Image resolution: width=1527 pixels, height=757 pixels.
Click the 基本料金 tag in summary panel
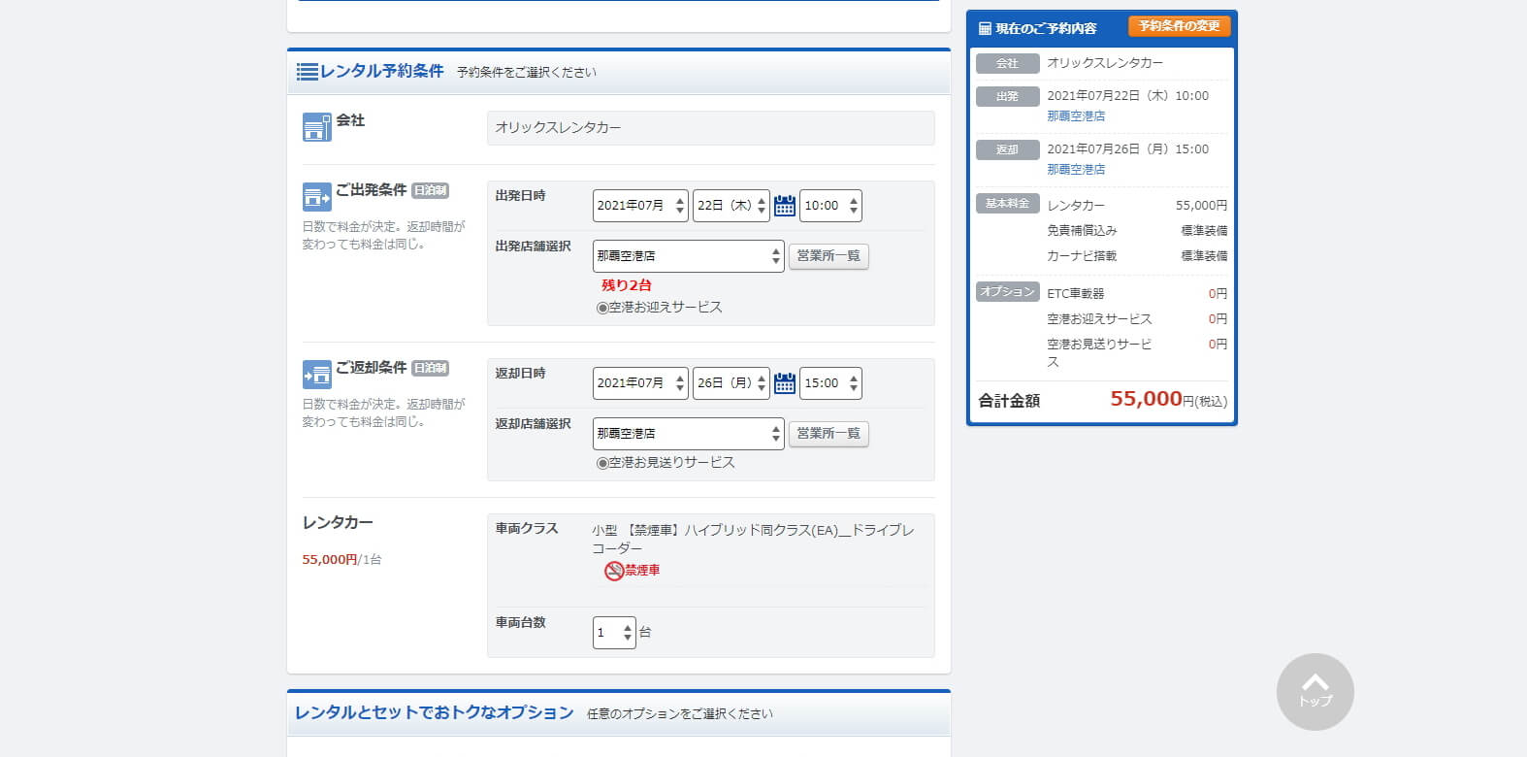[1007, 204]
